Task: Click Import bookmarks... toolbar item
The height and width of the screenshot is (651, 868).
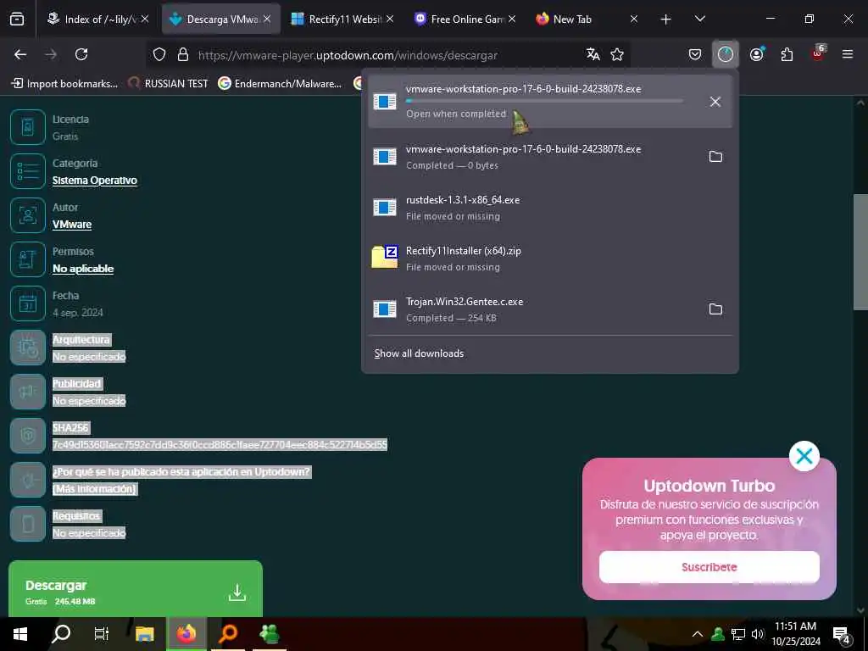Action: pos(64,84)
